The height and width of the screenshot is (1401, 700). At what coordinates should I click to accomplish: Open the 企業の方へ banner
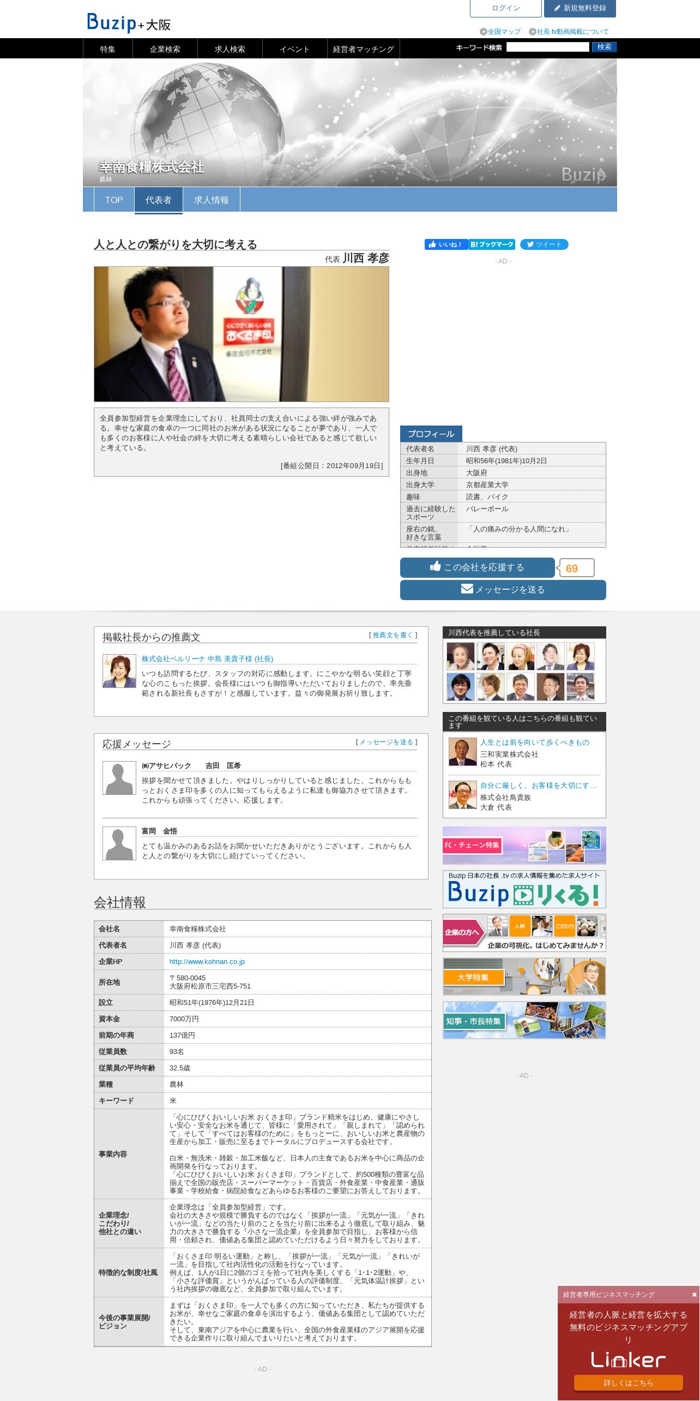coord(524,933)
